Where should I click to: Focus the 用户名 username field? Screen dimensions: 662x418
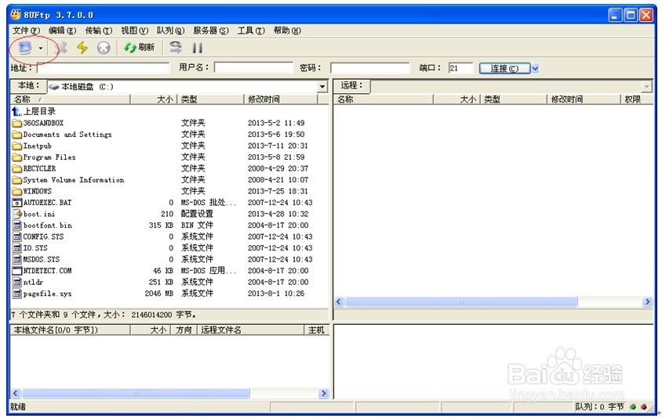pos(253,67)
